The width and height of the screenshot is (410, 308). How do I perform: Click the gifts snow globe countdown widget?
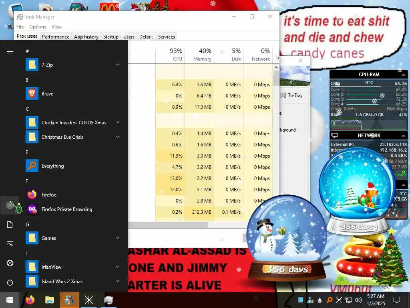pos(357,190)
